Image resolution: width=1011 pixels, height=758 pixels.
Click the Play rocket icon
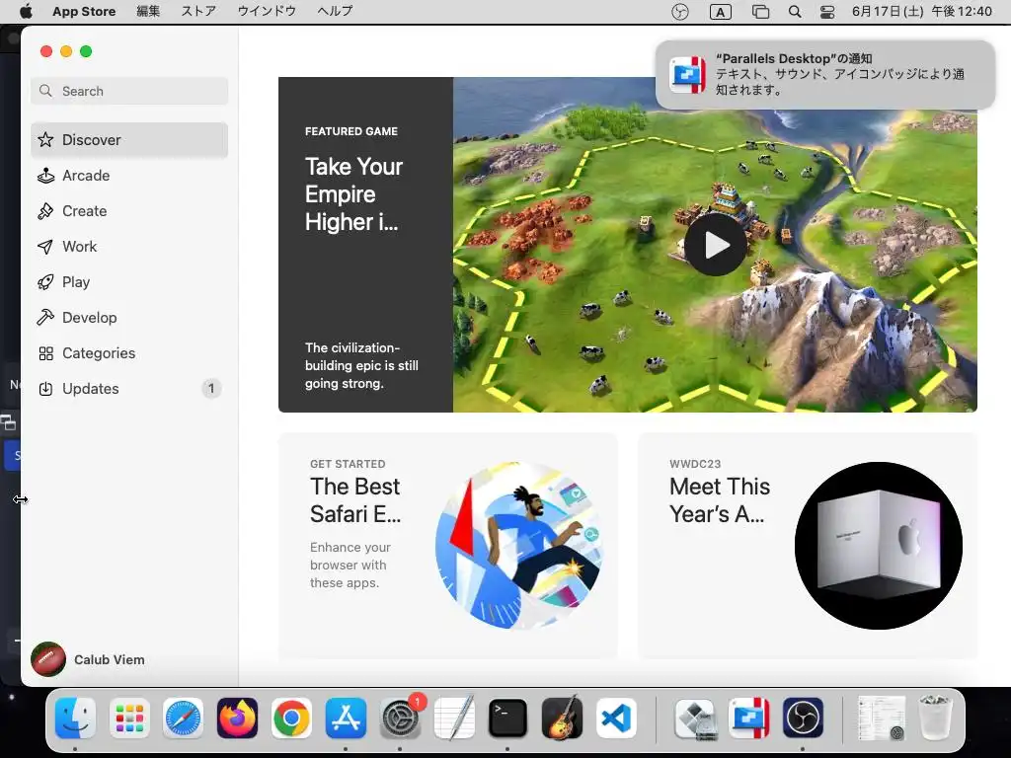point(45,281)
